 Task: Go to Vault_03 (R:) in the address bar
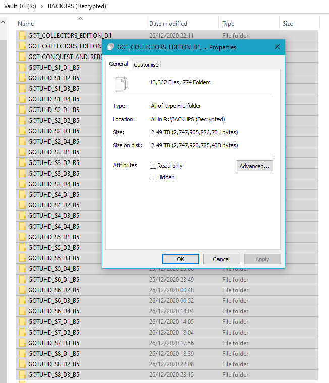20,6
